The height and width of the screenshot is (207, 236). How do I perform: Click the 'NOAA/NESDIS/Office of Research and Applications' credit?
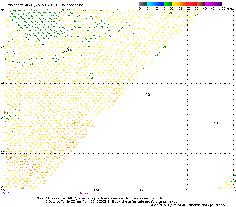point(188,205)
